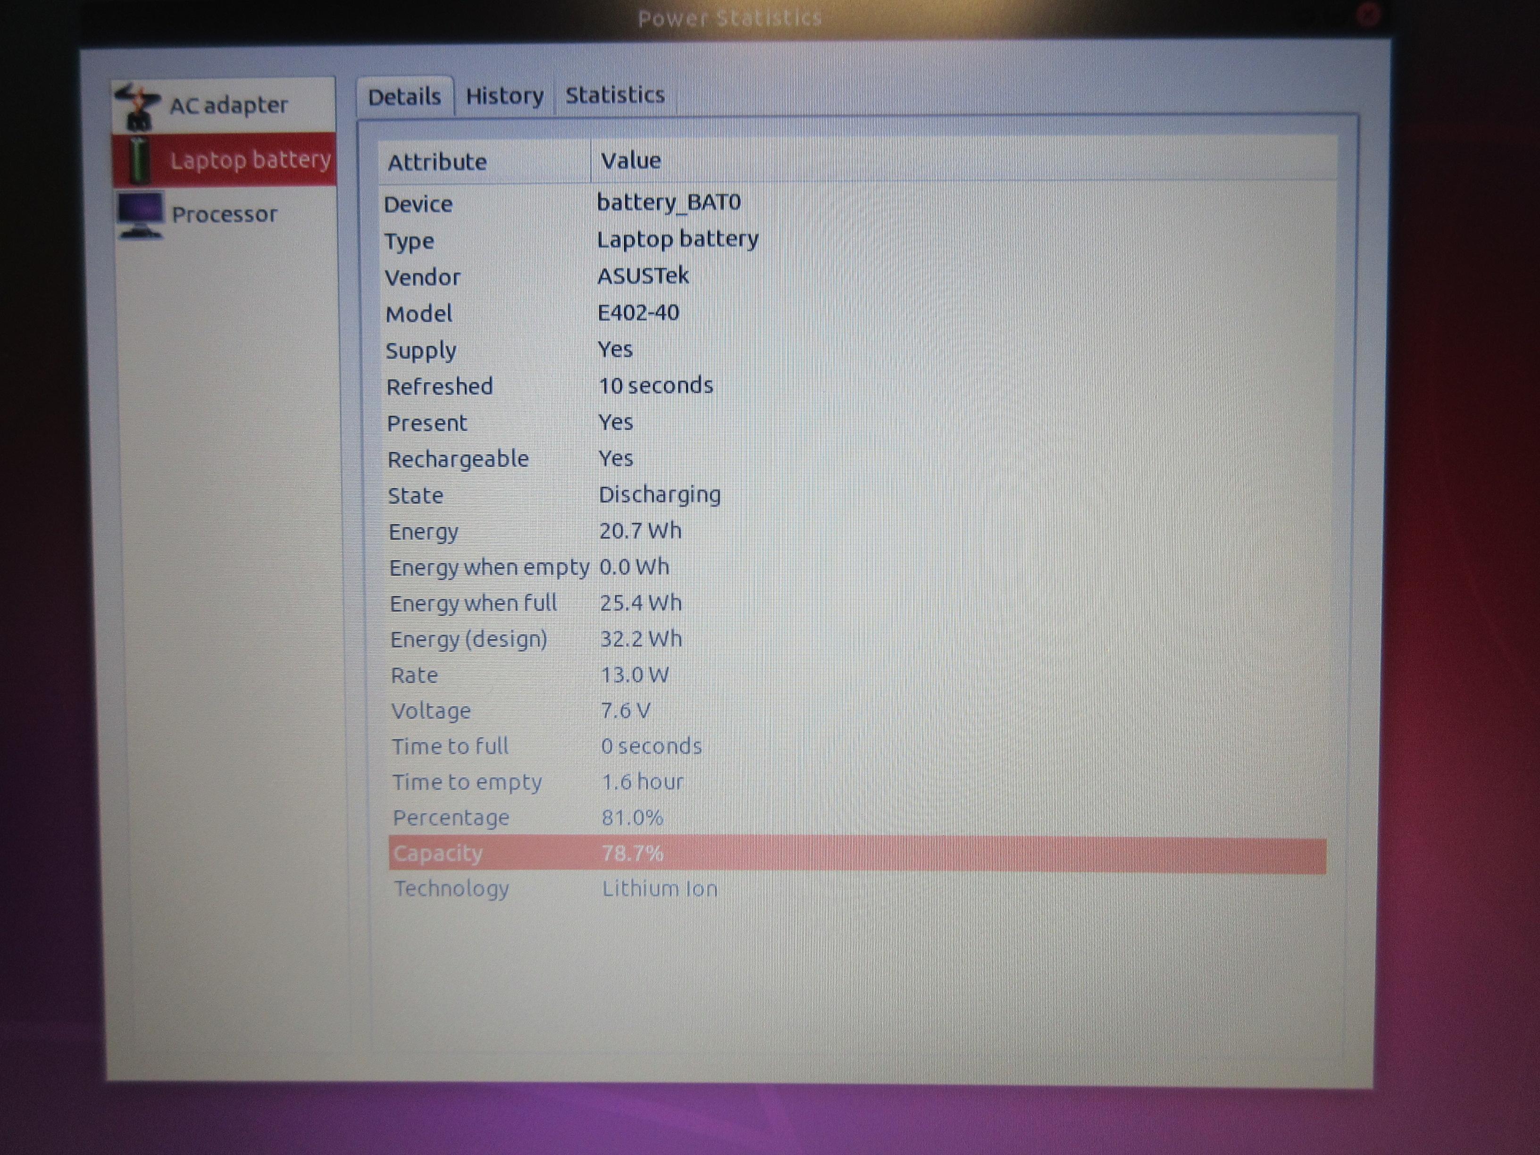Click the Percentage value 81.0%
Screen dimensions: 1540x1155
click(x=633, y=818)
